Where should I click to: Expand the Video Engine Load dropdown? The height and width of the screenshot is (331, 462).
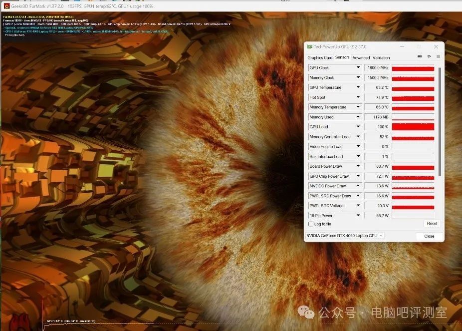(x=358, y=146)
